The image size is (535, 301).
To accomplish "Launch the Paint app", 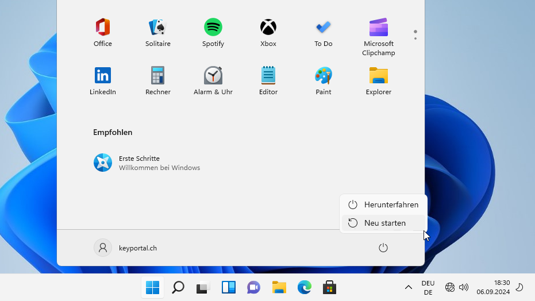I will (x=323, y=81).
